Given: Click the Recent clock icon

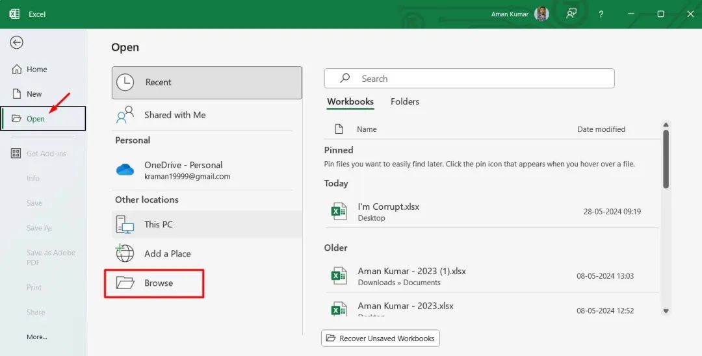Looking at the screenshot, I should point(125,83).
